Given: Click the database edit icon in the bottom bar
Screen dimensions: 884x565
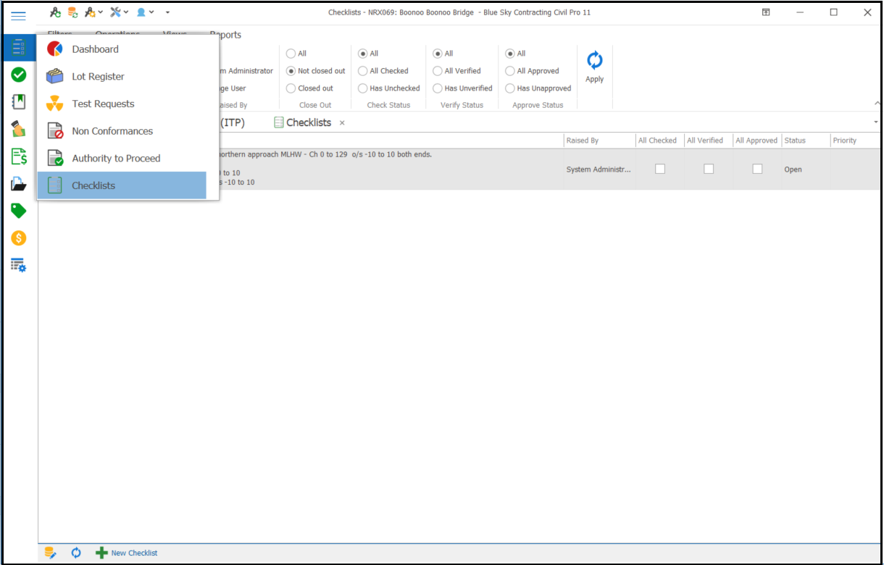Looking at the screenshot, I should coord(51,553).
